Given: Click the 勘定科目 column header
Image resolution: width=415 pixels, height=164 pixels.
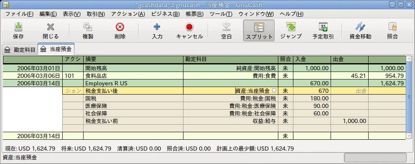Looking at the screenshot, I should pos(231,59).
